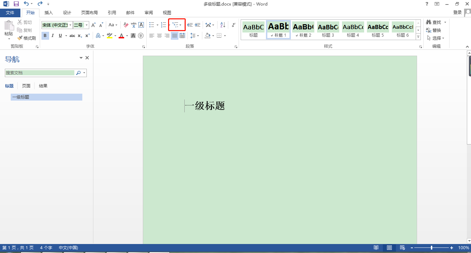The height and width of the screenshot is (253, 471).
Task: Cut selection with 剪切
Action: 25,22
